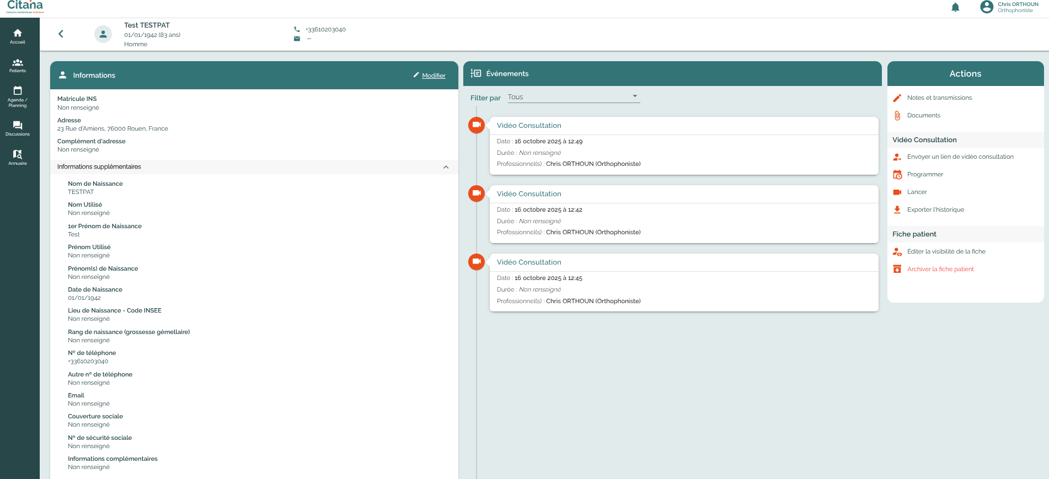The image size is (1049, 479).
Task: Open Documents from the Actions panel
Action: [x=923, y=115]
